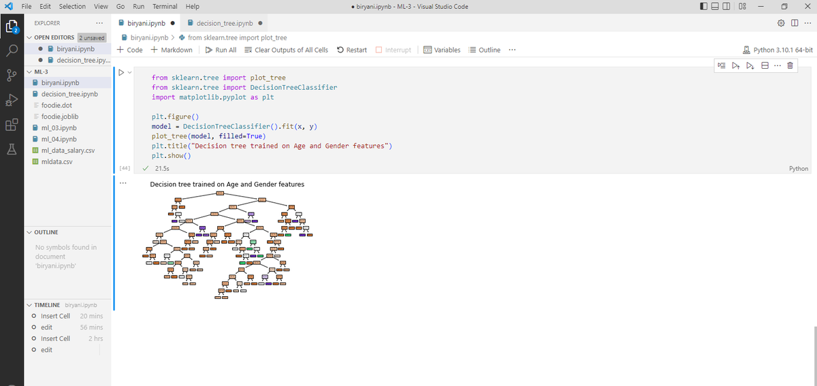Open the File menu
Viewport: 817px width, 386px height.
(27, 6)
